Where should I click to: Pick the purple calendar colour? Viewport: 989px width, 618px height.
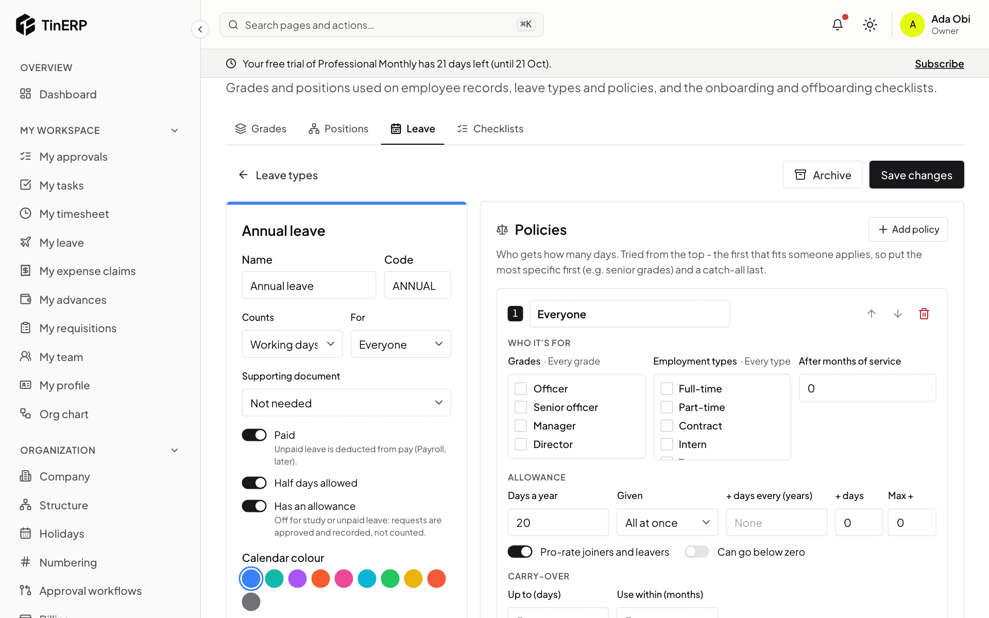[x=297, y=579]
